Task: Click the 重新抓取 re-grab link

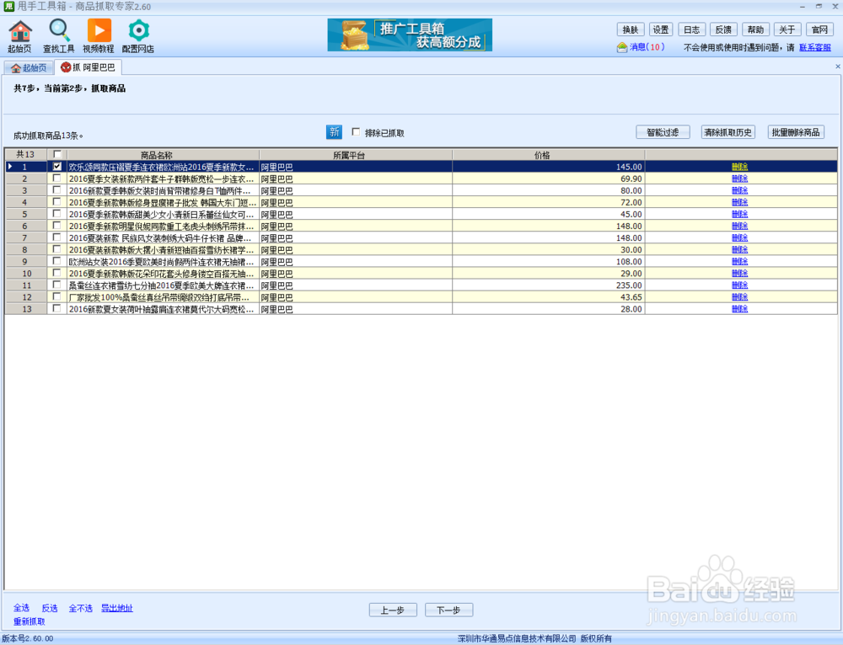Action: tap(30, 621)
